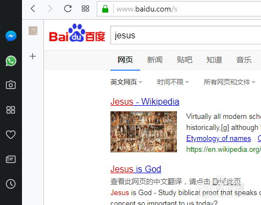Open browsing history clock icon
Screen dimensions: 261x205
point(10,184)
